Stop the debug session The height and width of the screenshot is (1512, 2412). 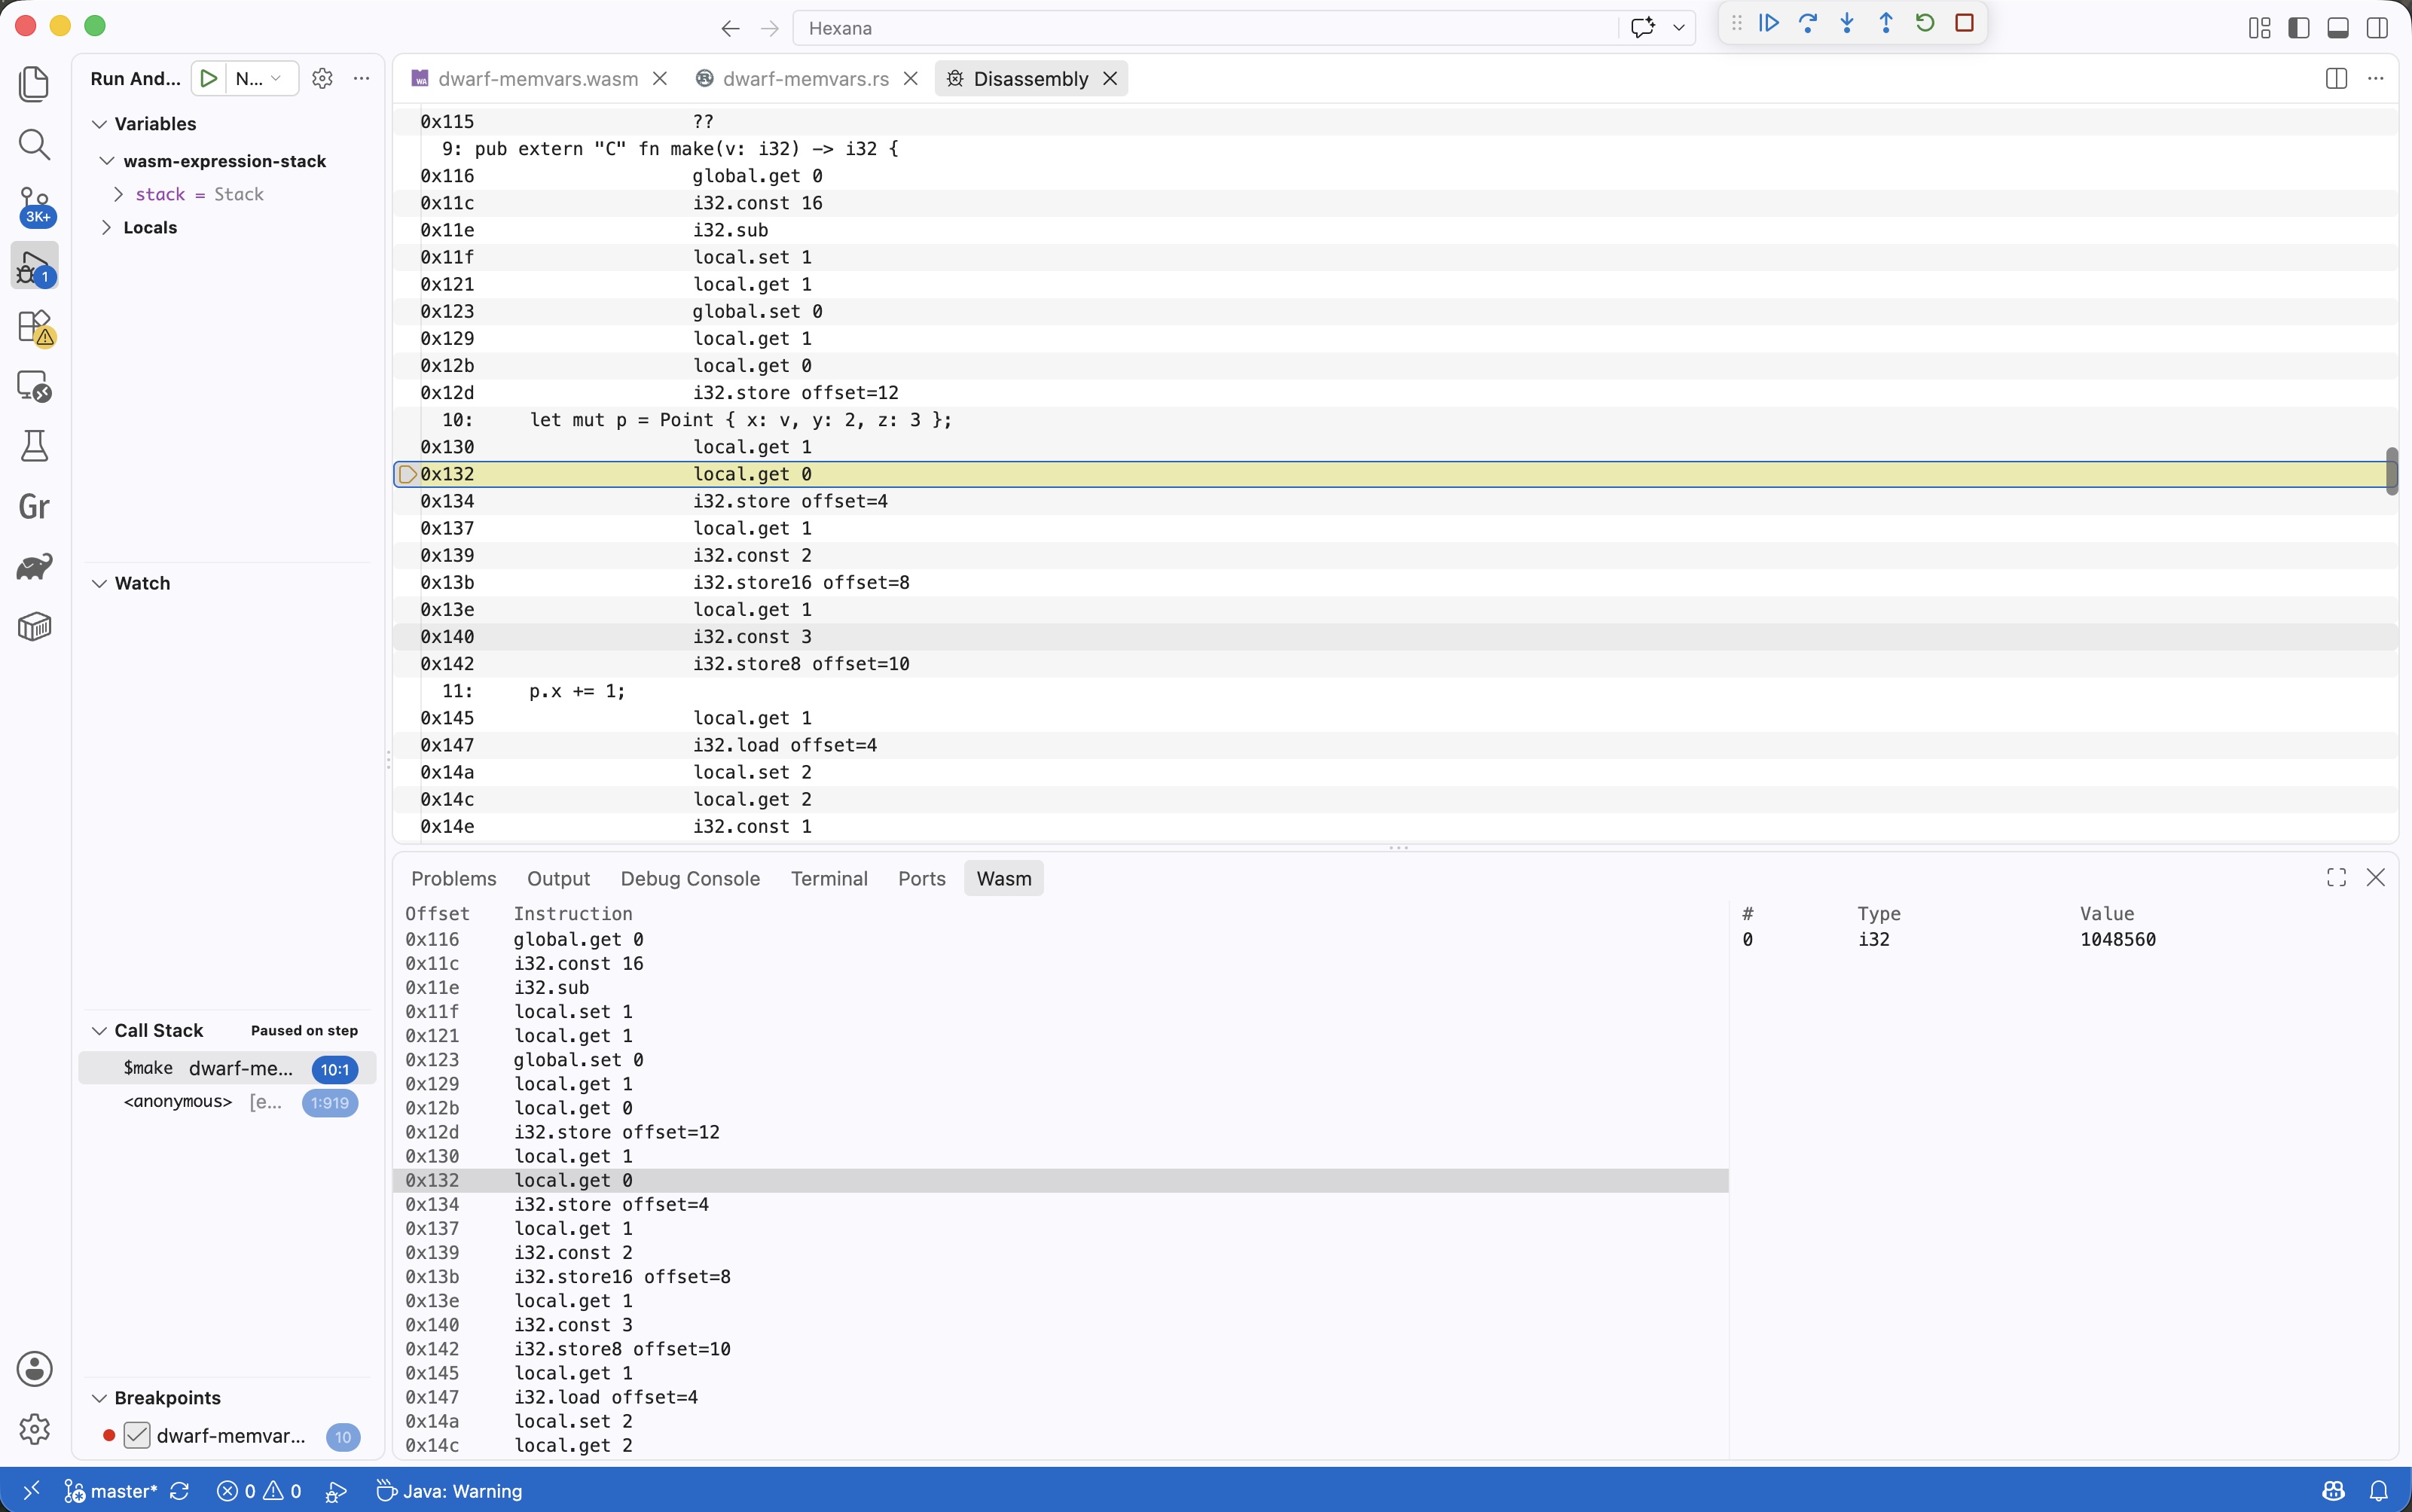pos(1964,23)
